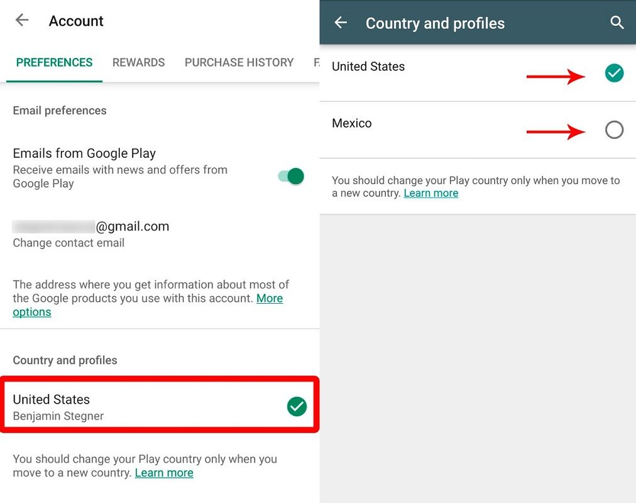The width and height of the screenshot is (636, 503).
Task: Stay on the Preferences tab
Action: pos(54,62)
